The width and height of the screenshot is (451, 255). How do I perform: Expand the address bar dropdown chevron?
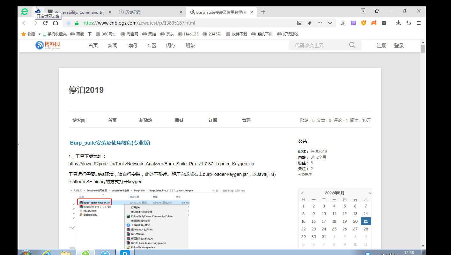[330, 23]
